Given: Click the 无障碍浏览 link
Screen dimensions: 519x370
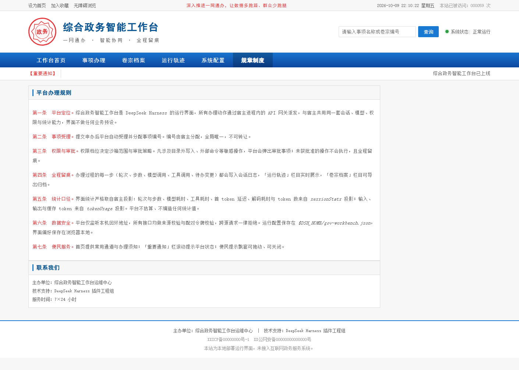Looking at the screenshot, I should [x=85, y=6].
